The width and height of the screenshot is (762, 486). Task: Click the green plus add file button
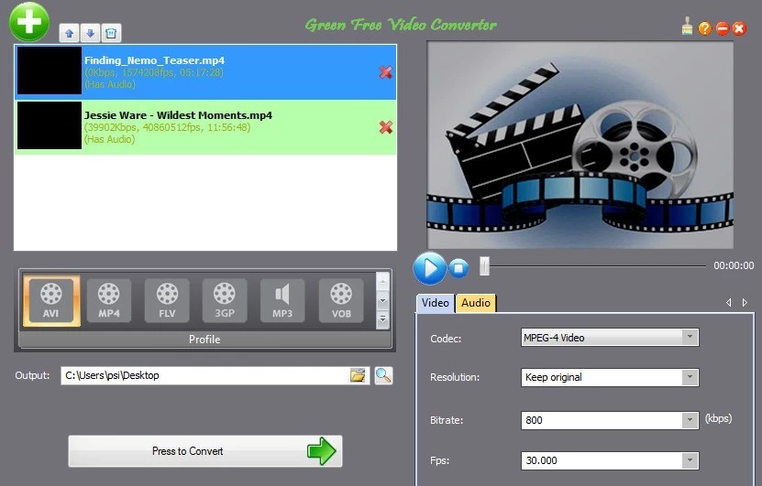[29, 21]
